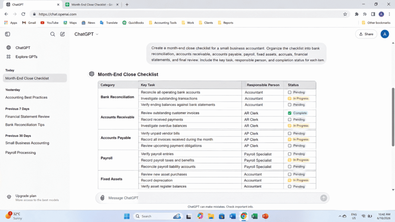Click the conversation vertical scrollbar thumb
395x222 pixels.
393,117
